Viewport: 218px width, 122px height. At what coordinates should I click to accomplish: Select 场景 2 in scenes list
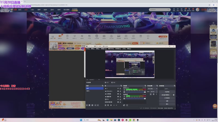tap(95, 91)
